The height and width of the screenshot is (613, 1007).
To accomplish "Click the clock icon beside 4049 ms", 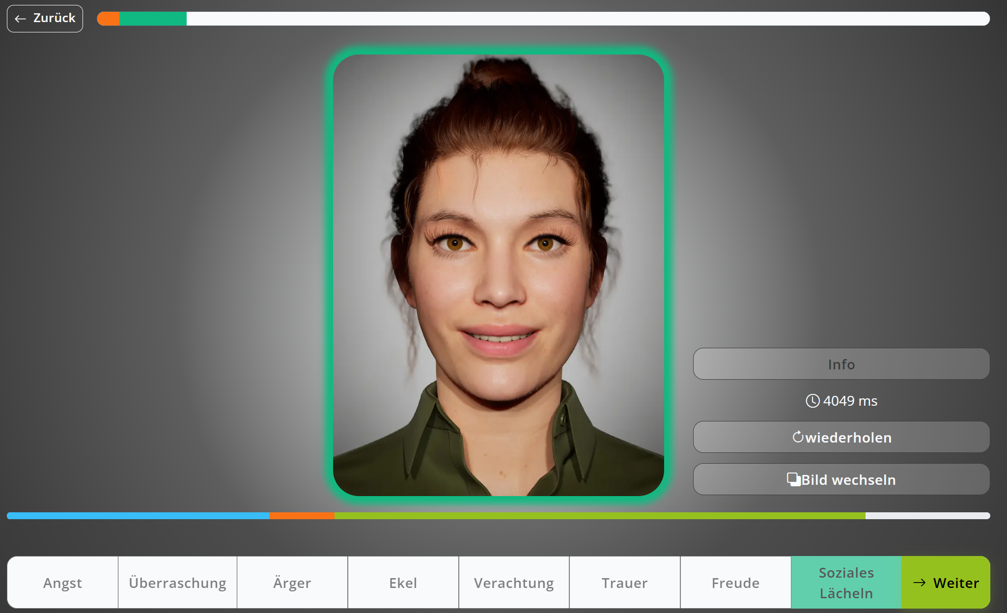I will (812, 401).
